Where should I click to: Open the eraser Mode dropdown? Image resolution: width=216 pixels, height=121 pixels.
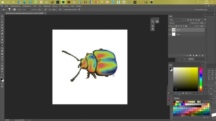pos(26,10)
